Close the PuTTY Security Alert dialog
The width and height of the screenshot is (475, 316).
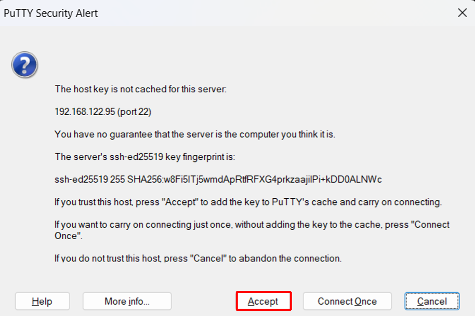(462, 13)
